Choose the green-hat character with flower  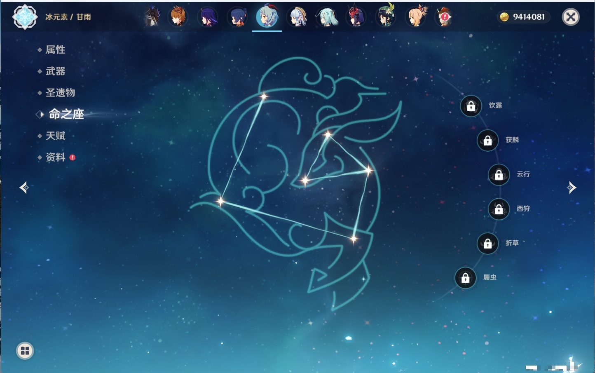click(386, 16)
